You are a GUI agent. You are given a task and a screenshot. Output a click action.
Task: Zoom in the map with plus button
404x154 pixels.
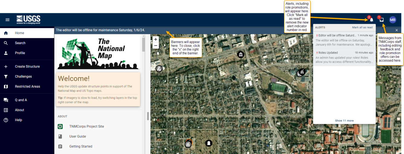point(156,39)
